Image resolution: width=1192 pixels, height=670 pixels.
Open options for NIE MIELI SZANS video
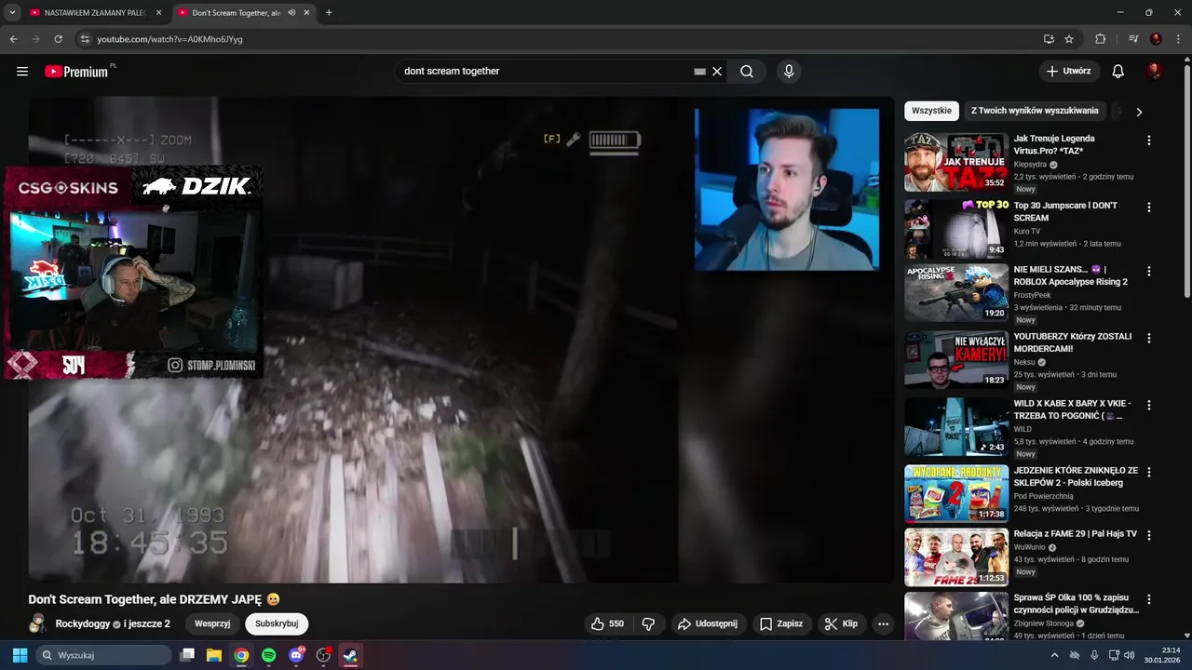pos(1148,271)
